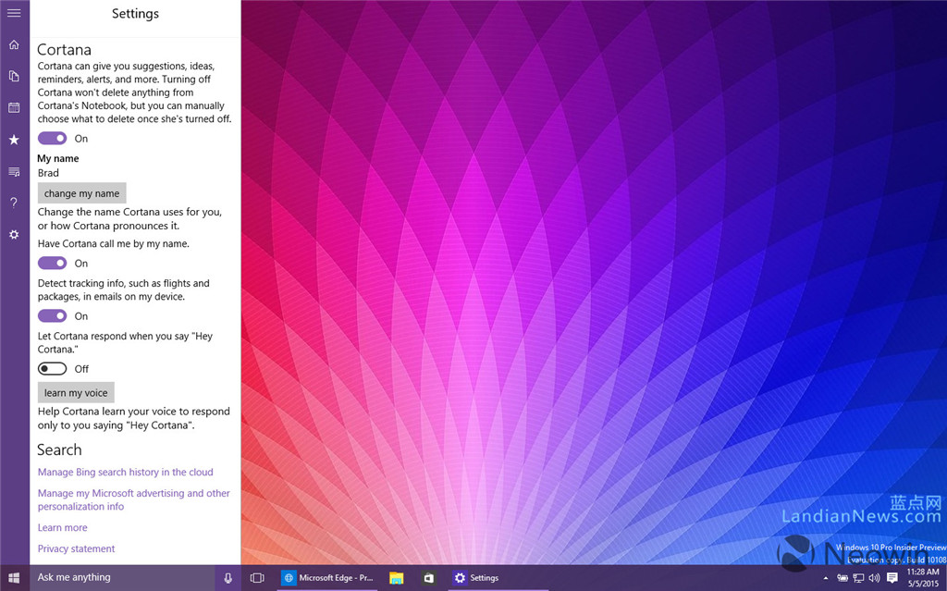The image size is (947, 591).
Task: Activate the microphone in the search bar
Action: tap(228, 577)
